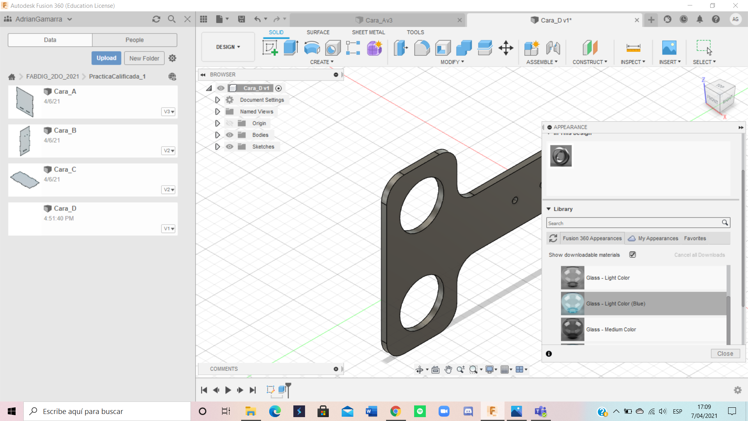The image size is (748, 421).
Task: Expand the Bodies node
Action: tap(217, 135)
